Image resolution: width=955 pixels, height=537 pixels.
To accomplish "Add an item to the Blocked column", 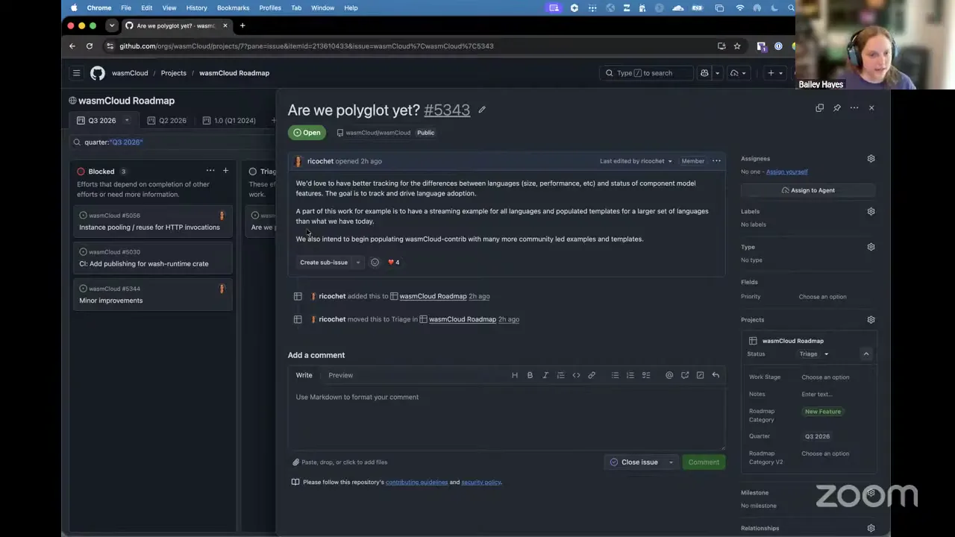I will tap(225, 171).
